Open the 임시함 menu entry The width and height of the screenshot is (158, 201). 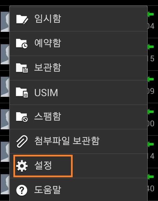(x=78, y=19)
